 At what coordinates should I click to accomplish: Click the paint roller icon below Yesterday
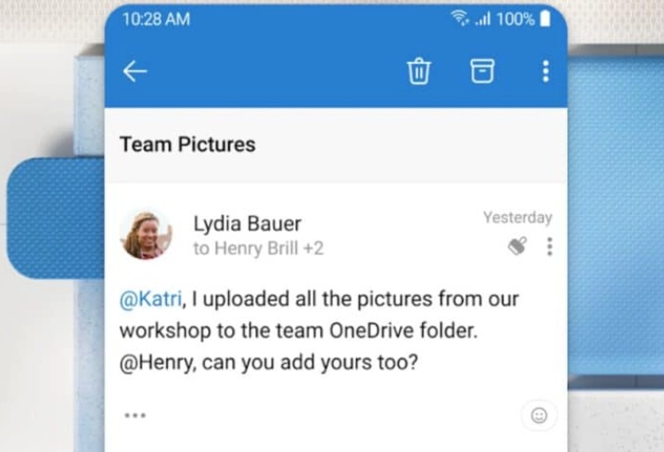click(519, 246)
